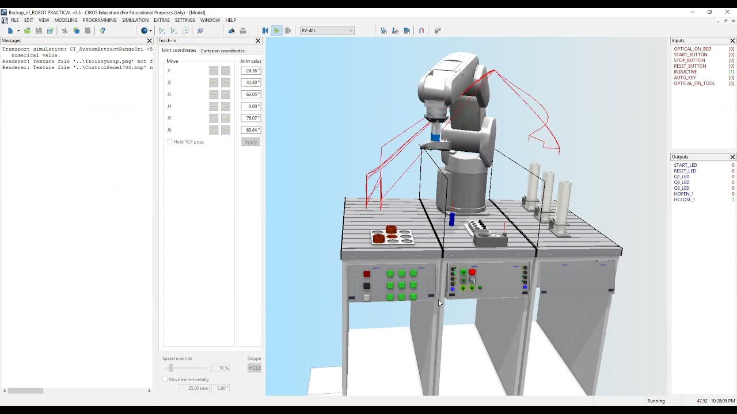Open the MODELING menu
Screen dimensions: 737x414
66,20
